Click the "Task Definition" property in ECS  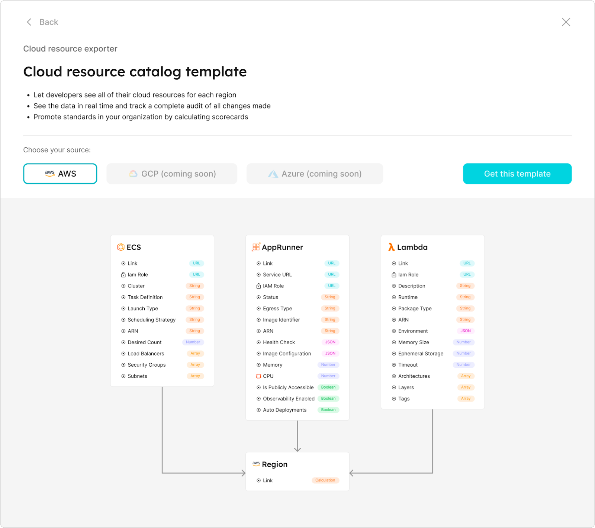click(145, 297)
